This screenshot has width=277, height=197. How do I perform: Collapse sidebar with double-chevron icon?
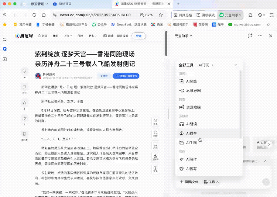(4, 15)
